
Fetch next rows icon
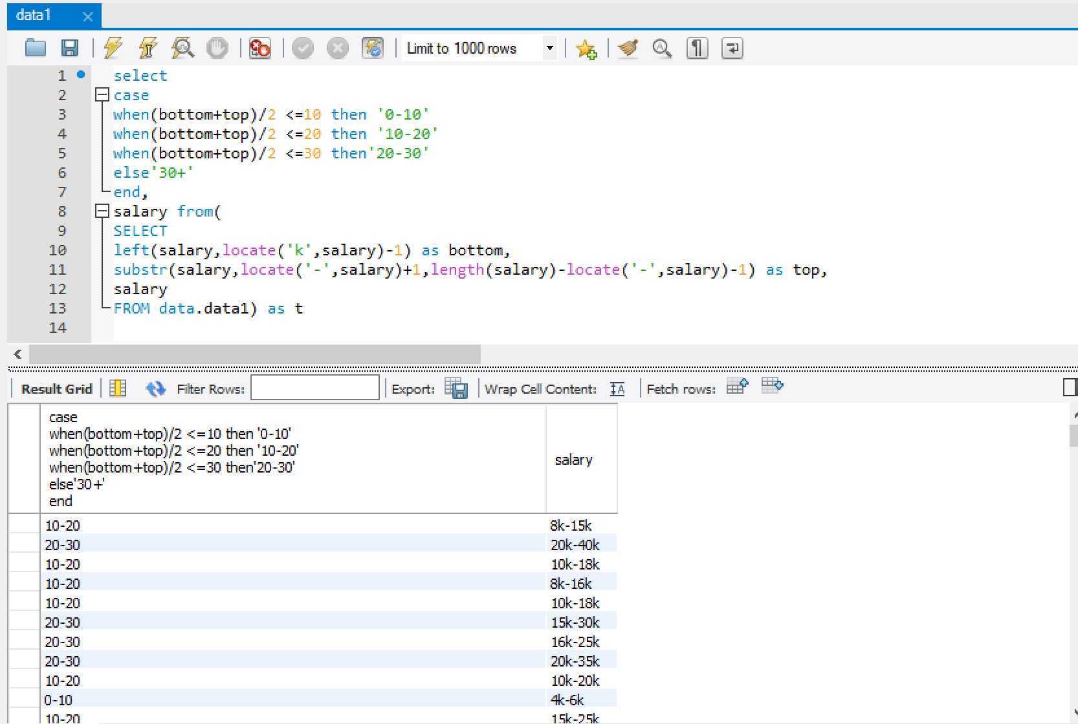(x=737, y=387)
